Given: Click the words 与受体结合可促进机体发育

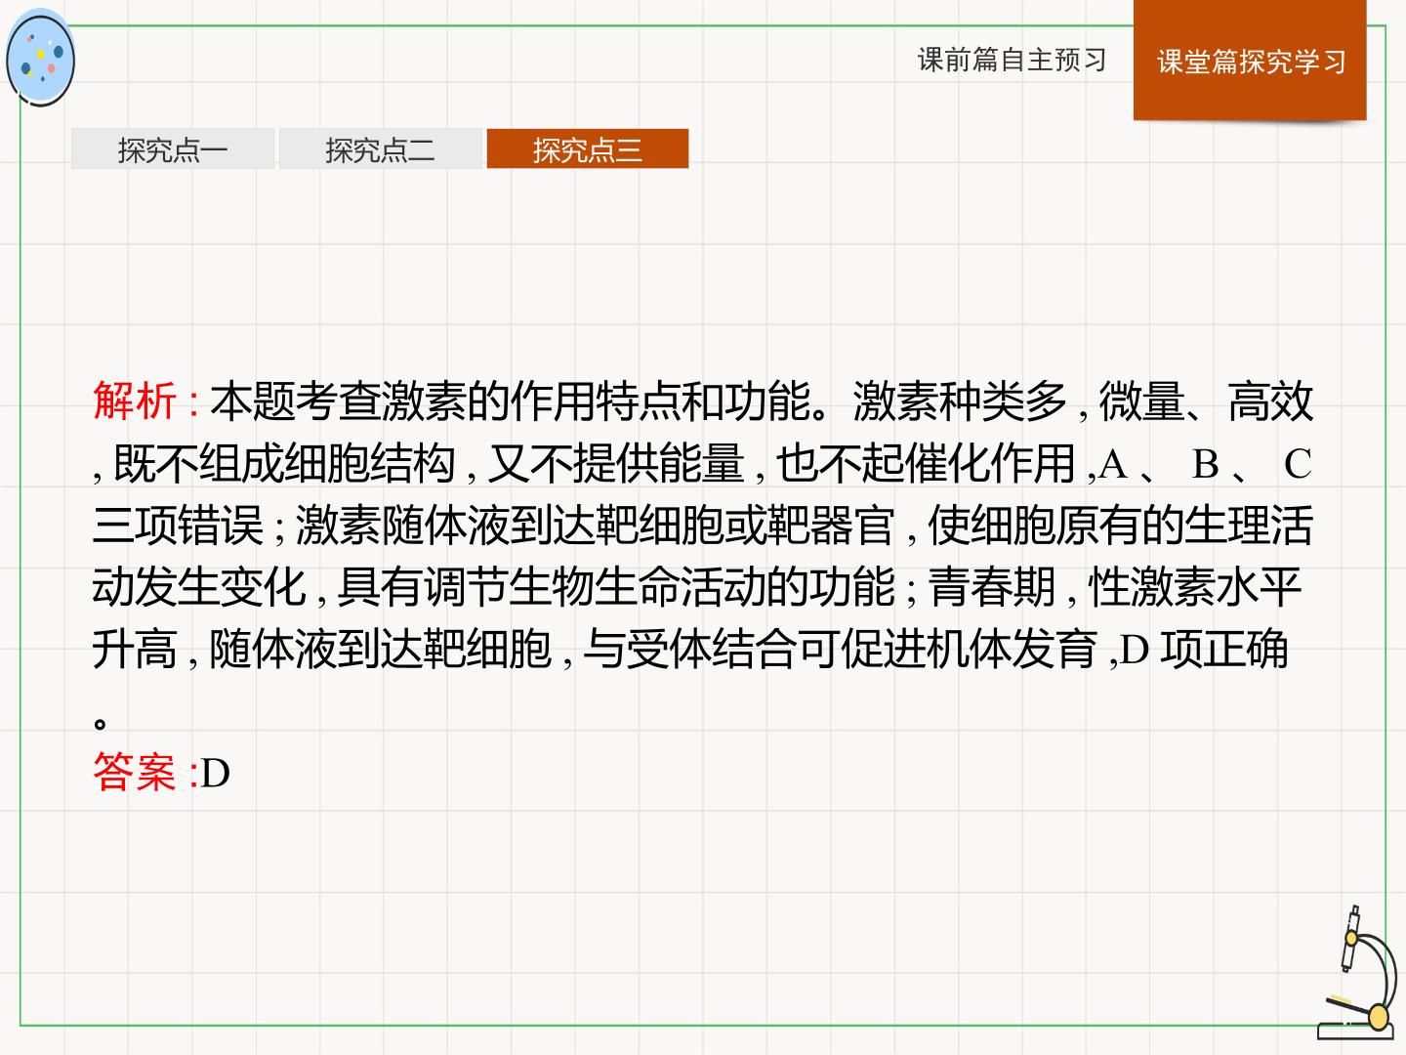Looking at the screenshot, I should [841, 649].
